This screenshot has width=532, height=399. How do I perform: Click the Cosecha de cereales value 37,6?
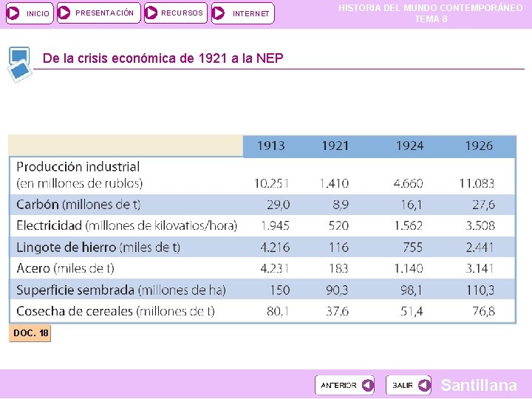[337, 311]
